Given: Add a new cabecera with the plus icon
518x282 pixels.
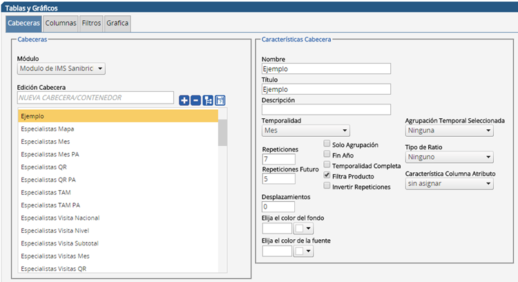Looking at the screenshot, I should point(184,100).
